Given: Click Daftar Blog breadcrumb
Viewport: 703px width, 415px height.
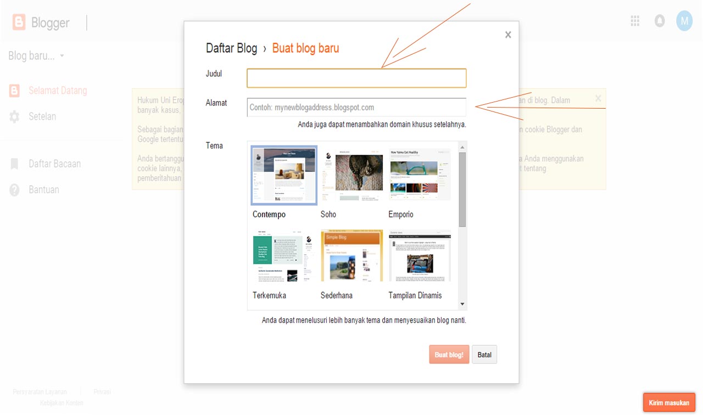Looking at the screenshot, I should point(231,48).
